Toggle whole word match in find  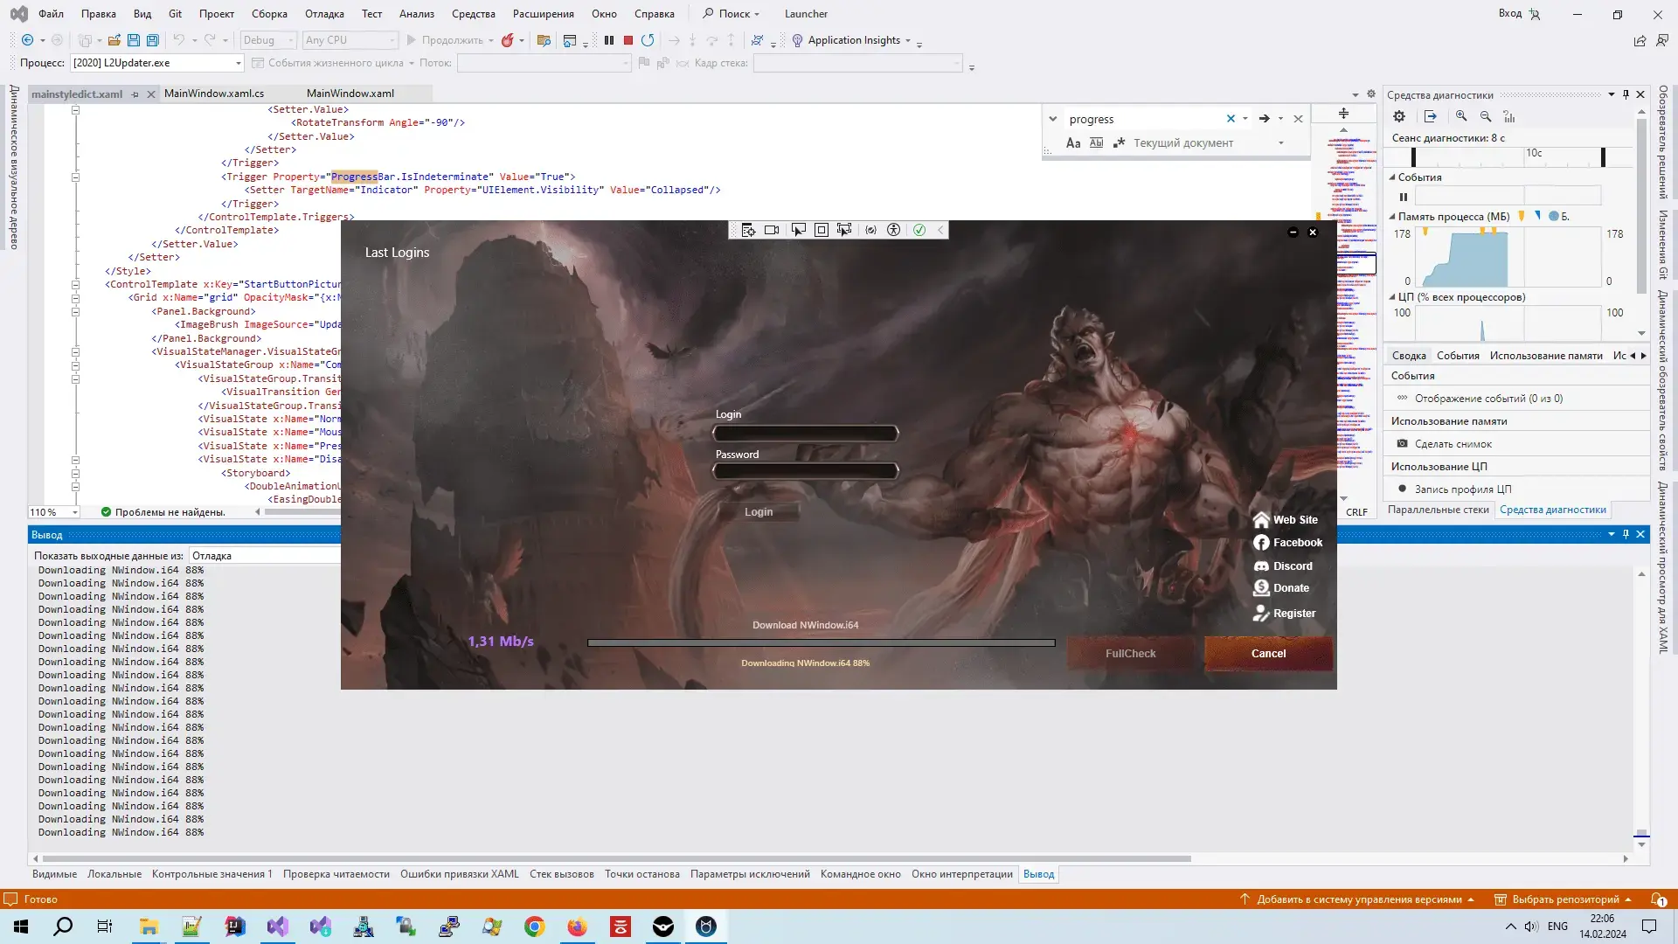point(1096,143)
